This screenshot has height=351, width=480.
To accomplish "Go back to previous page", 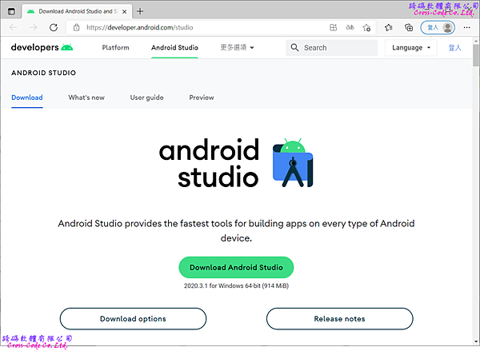I will tap(13, 27).
